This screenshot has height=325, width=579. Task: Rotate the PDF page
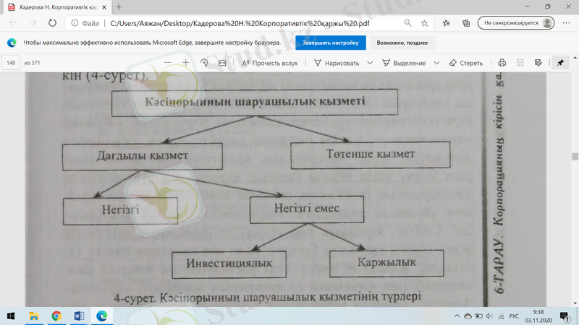(204, 63)
